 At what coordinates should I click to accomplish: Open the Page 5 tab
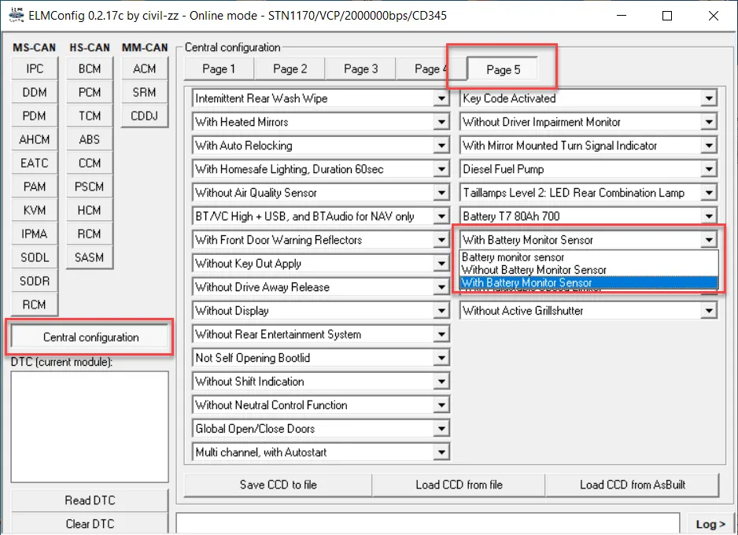point(503,69)
